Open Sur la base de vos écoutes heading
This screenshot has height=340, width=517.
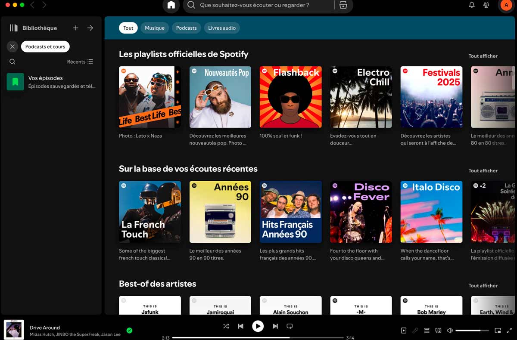(x=188, y=169)
